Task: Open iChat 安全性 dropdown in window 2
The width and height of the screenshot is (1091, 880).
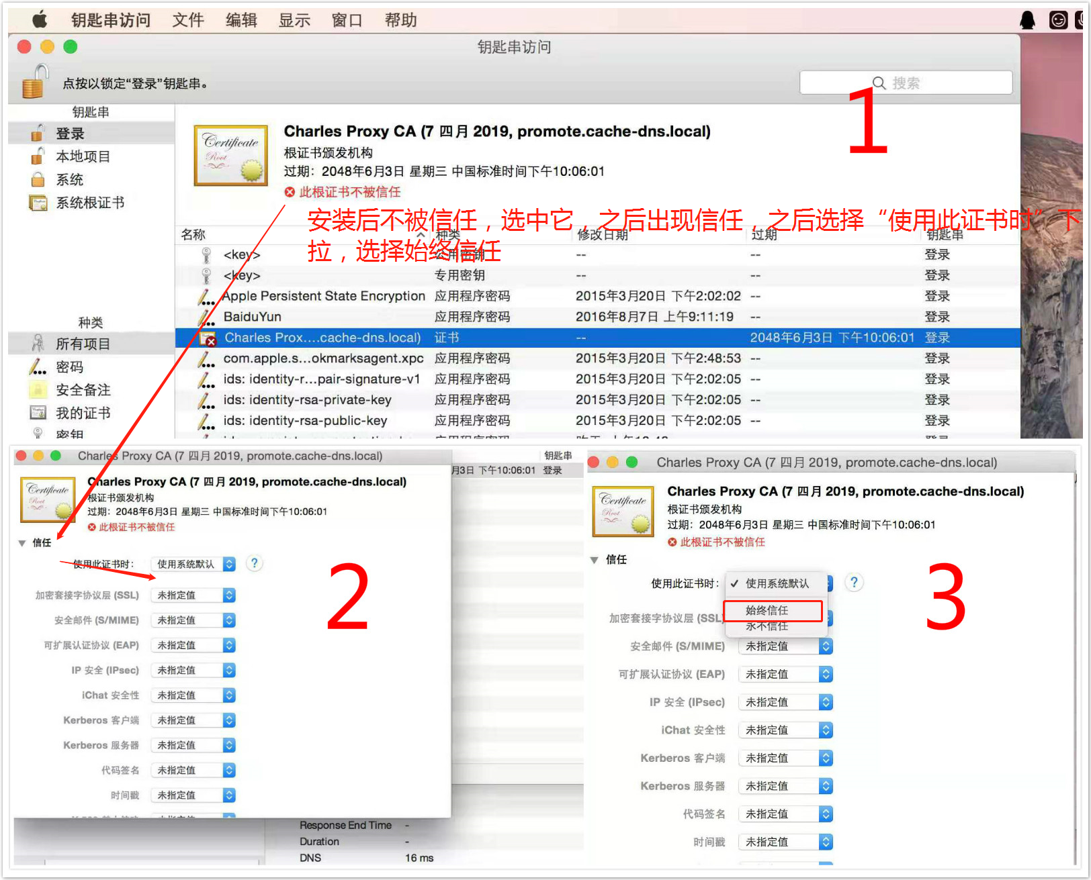Action: (193, 695)
